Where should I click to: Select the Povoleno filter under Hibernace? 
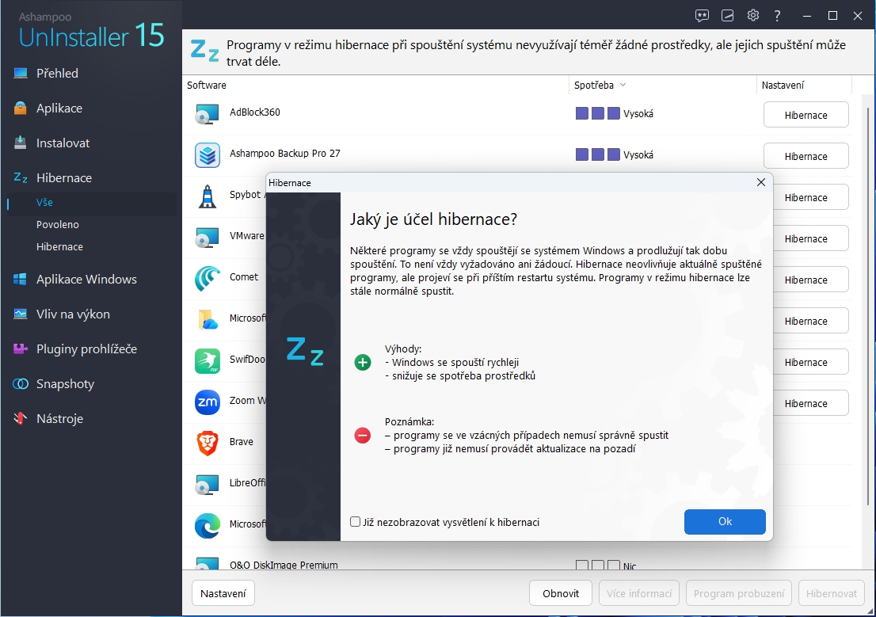[58, 225]
